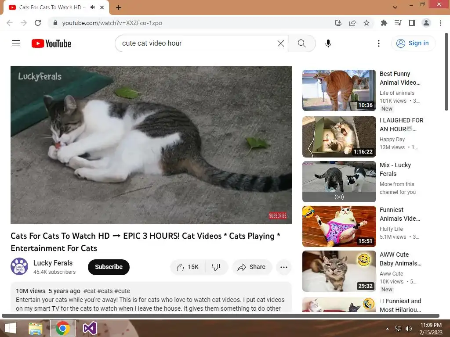
Task: Click I LAUGHED FOR AN HOUR title
Action: click(x=402, y=125)
